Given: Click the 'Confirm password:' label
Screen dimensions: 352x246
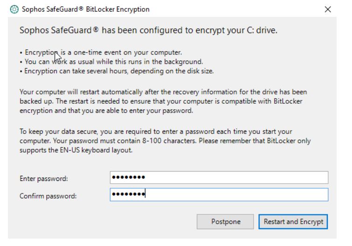Looking at the screenshot, I should [48, 196].
